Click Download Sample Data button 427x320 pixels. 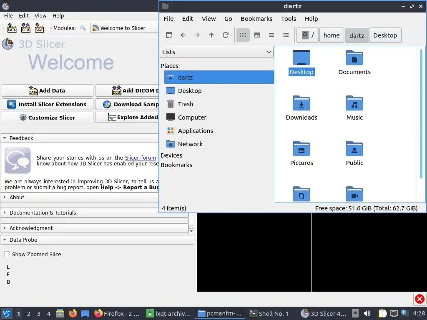[x=127, y=104]
